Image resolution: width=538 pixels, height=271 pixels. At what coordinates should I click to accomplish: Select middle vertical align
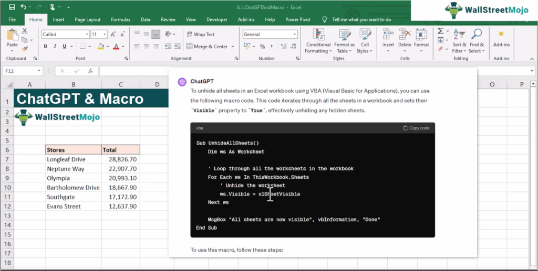click(147, 34)
